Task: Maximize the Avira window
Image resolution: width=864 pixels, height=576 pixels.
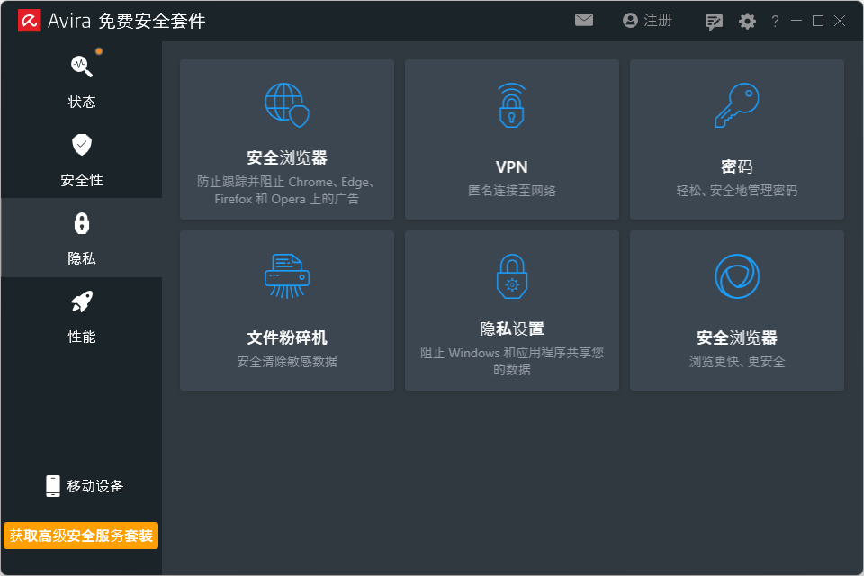Action: (818, 21)
